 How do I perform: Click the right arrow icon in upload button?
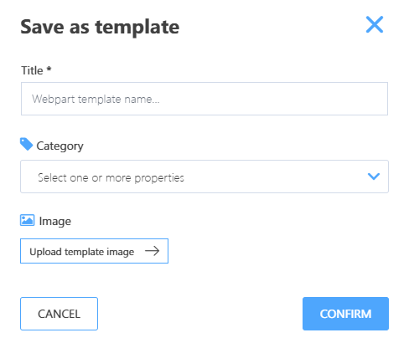152,251
